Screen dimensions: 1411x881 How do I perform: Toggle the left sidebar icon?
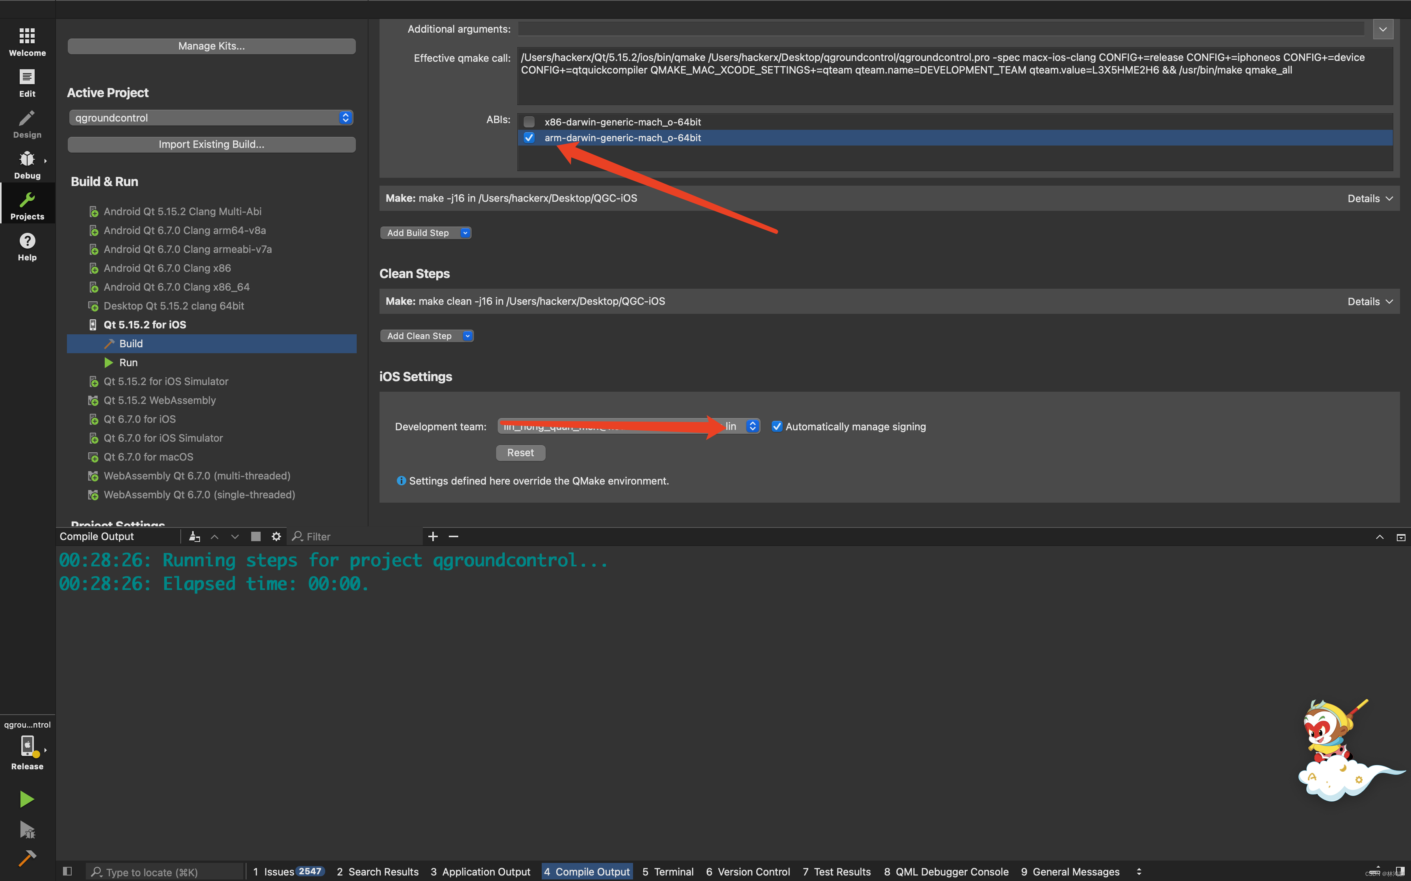[67, 871]
